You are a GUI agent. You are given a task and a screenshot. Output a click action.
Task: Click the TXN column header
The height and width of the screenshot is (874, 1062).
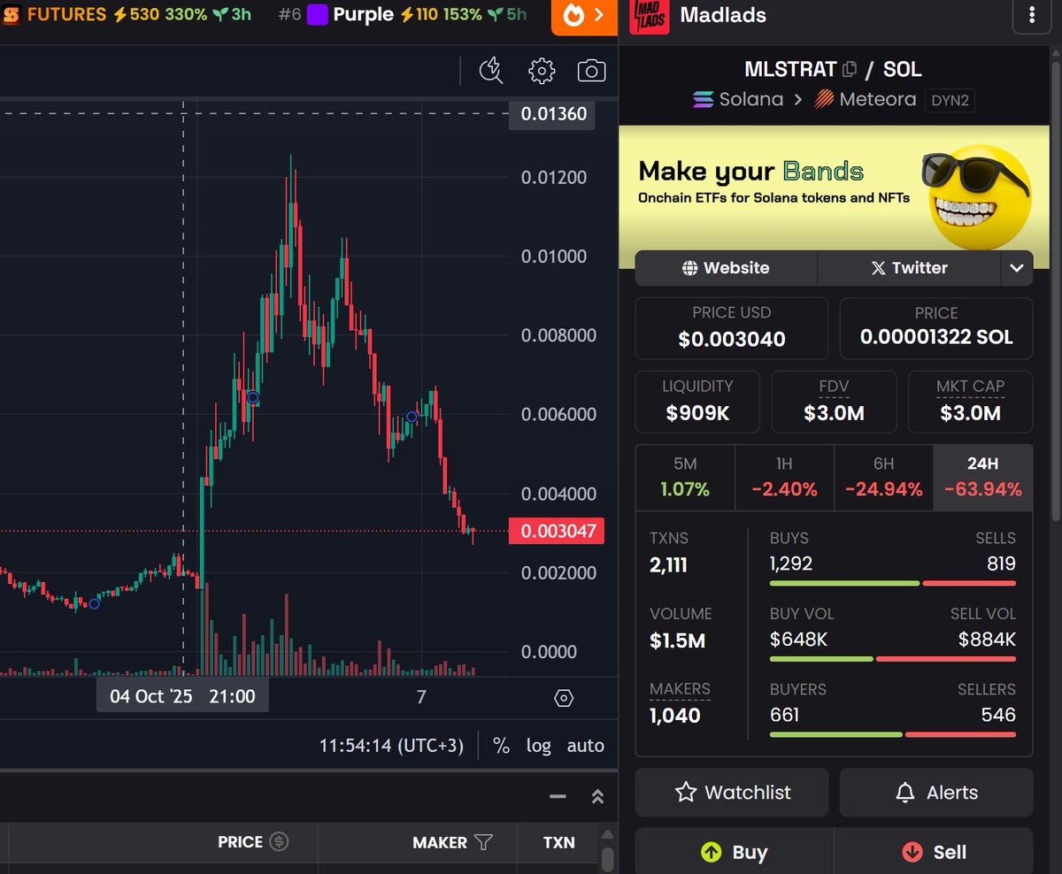(558, 842)
